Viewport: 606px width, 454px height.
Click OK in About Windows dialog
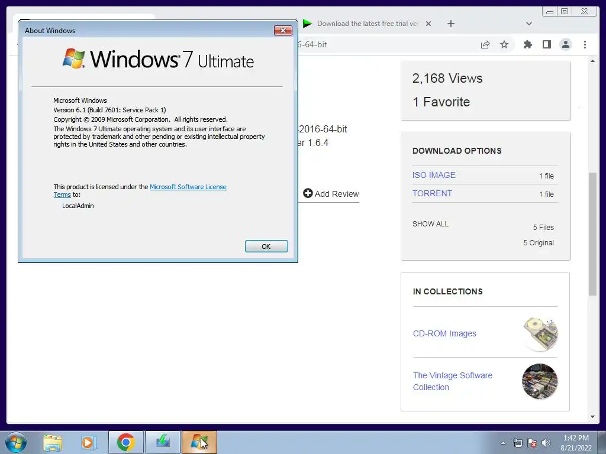click(x=266, y=247)
